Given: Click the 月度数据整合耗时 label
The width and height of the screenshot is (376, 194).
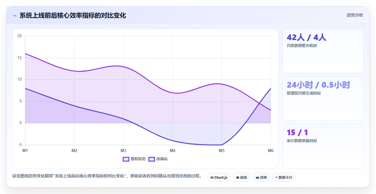Looking at the screenshot, I should (302, 46).
